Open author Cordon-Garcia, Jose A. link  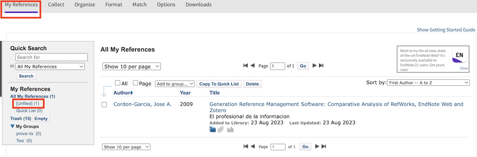143,104
